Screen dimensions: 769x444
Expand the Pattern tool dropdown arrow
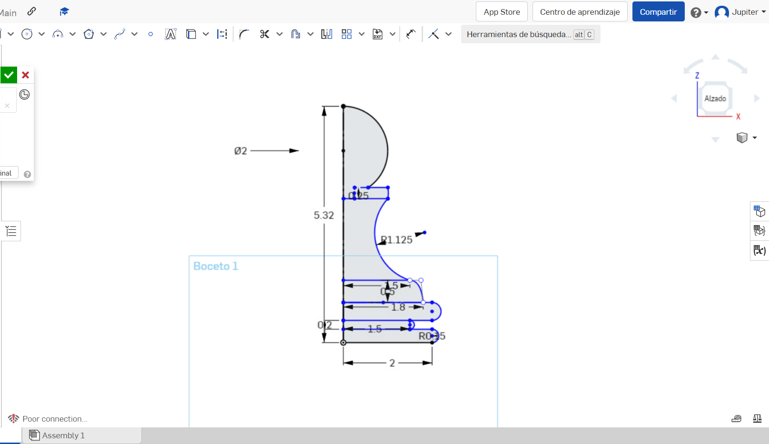tap(362, 34)
